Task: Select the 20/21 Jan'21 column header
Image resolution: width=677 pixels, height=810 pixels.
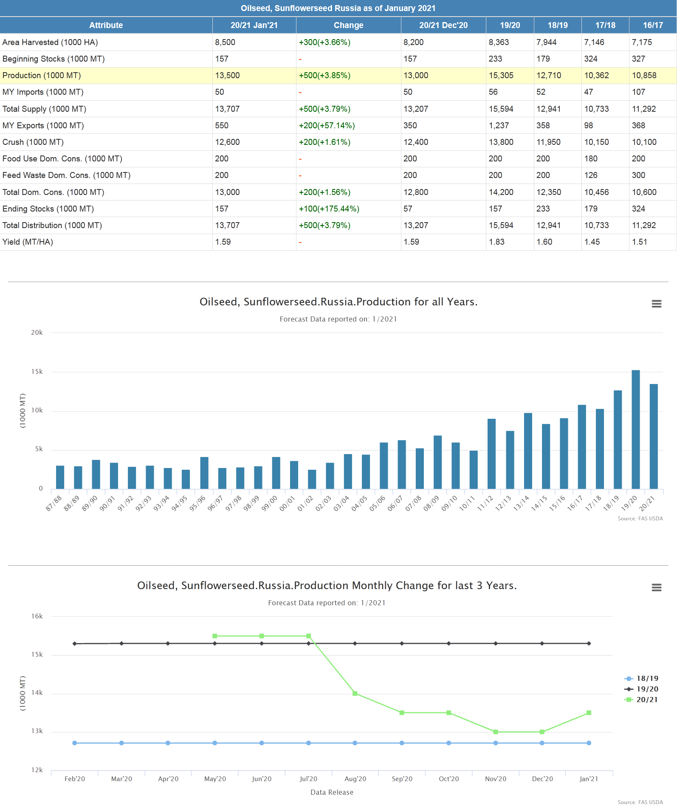Action: point(254,25)
